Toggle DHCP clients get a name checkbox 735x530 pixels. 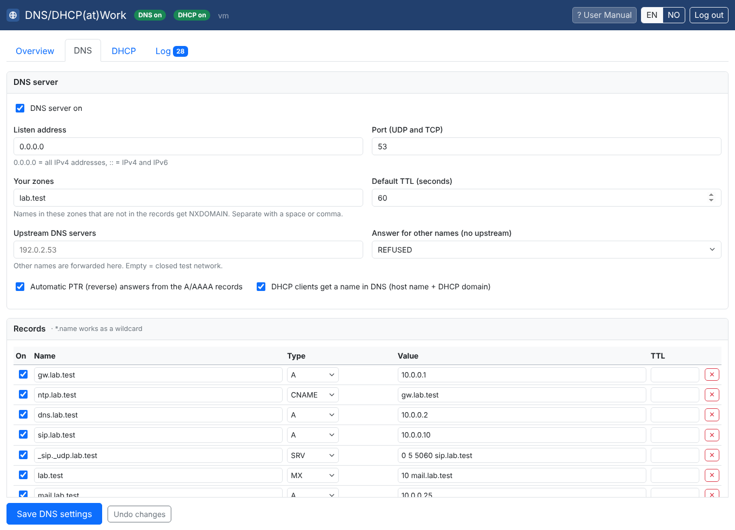click(261, 287)
